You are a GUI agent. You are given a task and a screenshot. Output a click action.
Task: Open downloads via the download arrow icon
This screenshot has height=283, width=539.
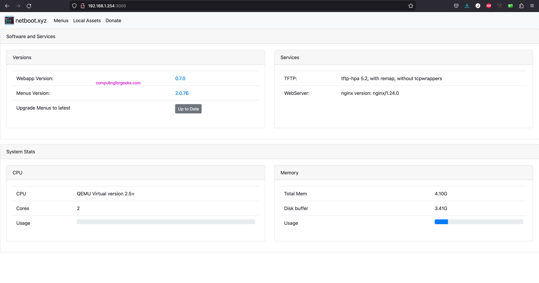pos(467,6)
